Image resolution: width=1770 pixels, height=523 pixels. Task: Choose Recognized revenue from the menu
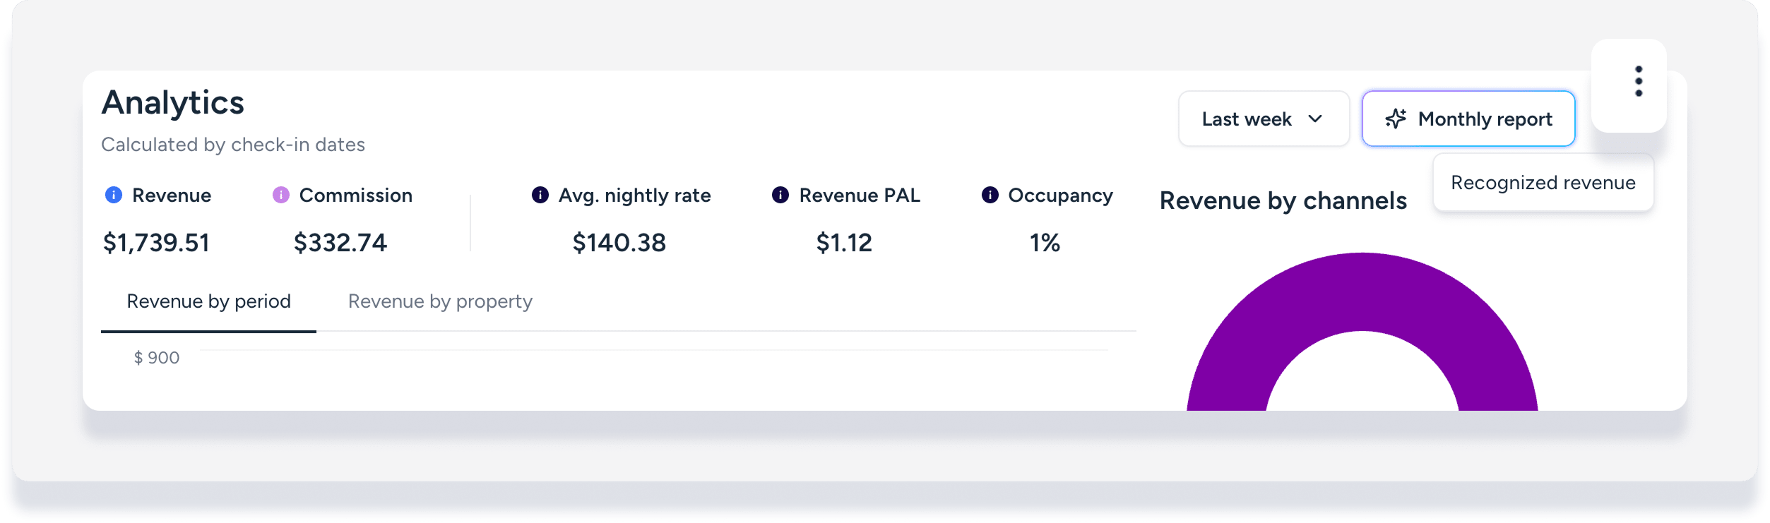pos(1543,183)
